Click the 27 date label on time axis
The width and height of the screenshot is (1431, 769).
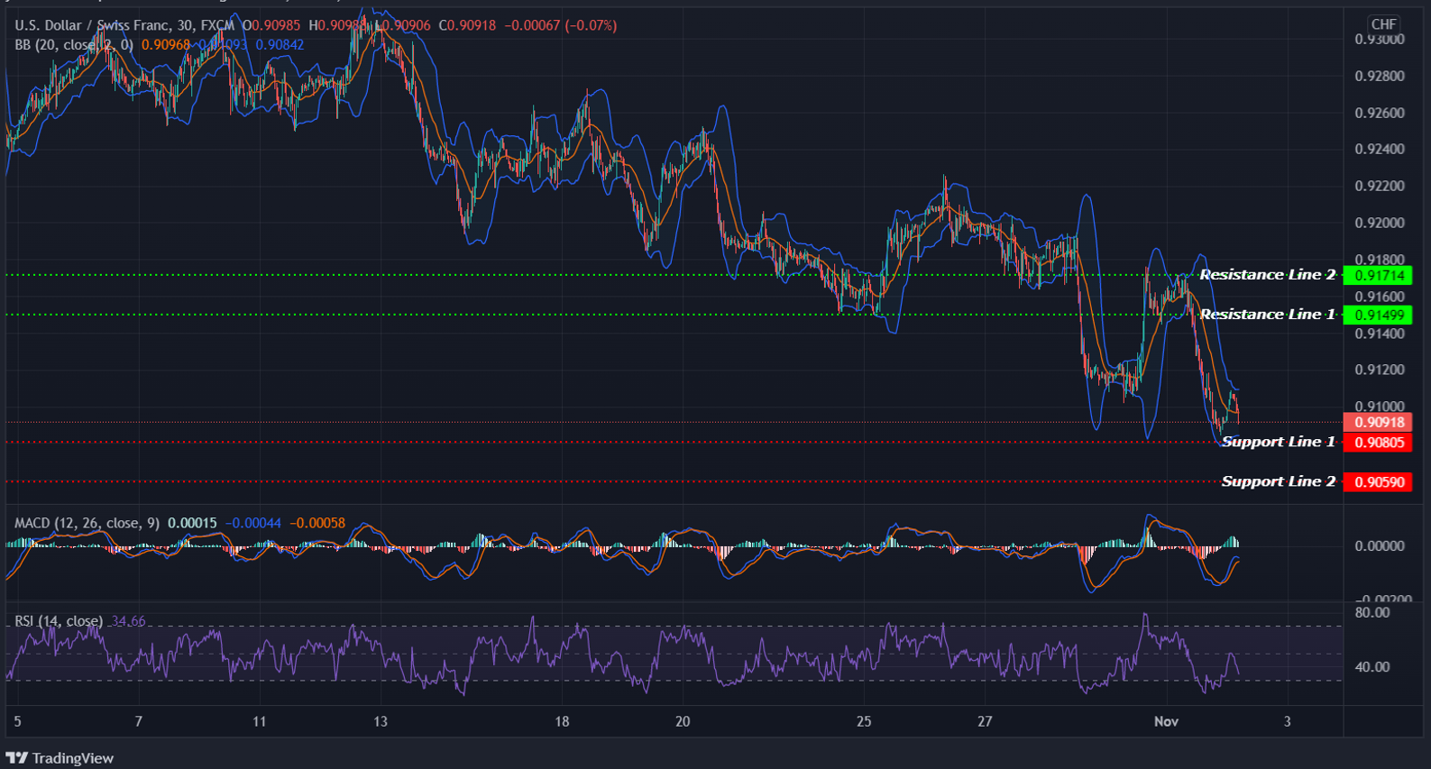[985, 721]
